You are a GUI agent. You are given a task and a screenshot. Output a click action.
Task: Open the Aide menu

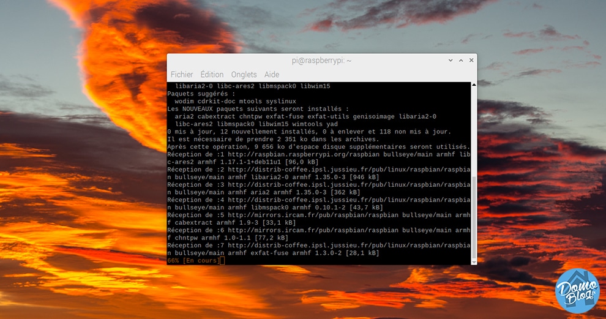[x=272, y=74]
